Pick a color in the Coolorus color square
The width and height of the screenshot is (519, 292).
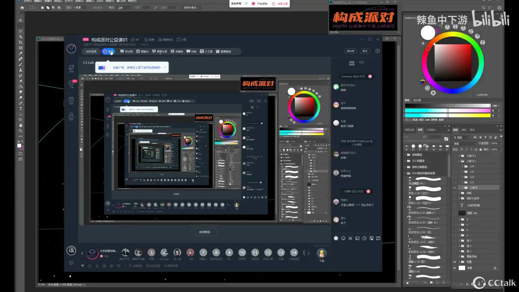pyautogui.click(x=453, y=62)
